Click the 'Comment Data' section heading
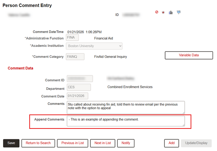This screenshot has height=151, width=217. tap(20, 68)
